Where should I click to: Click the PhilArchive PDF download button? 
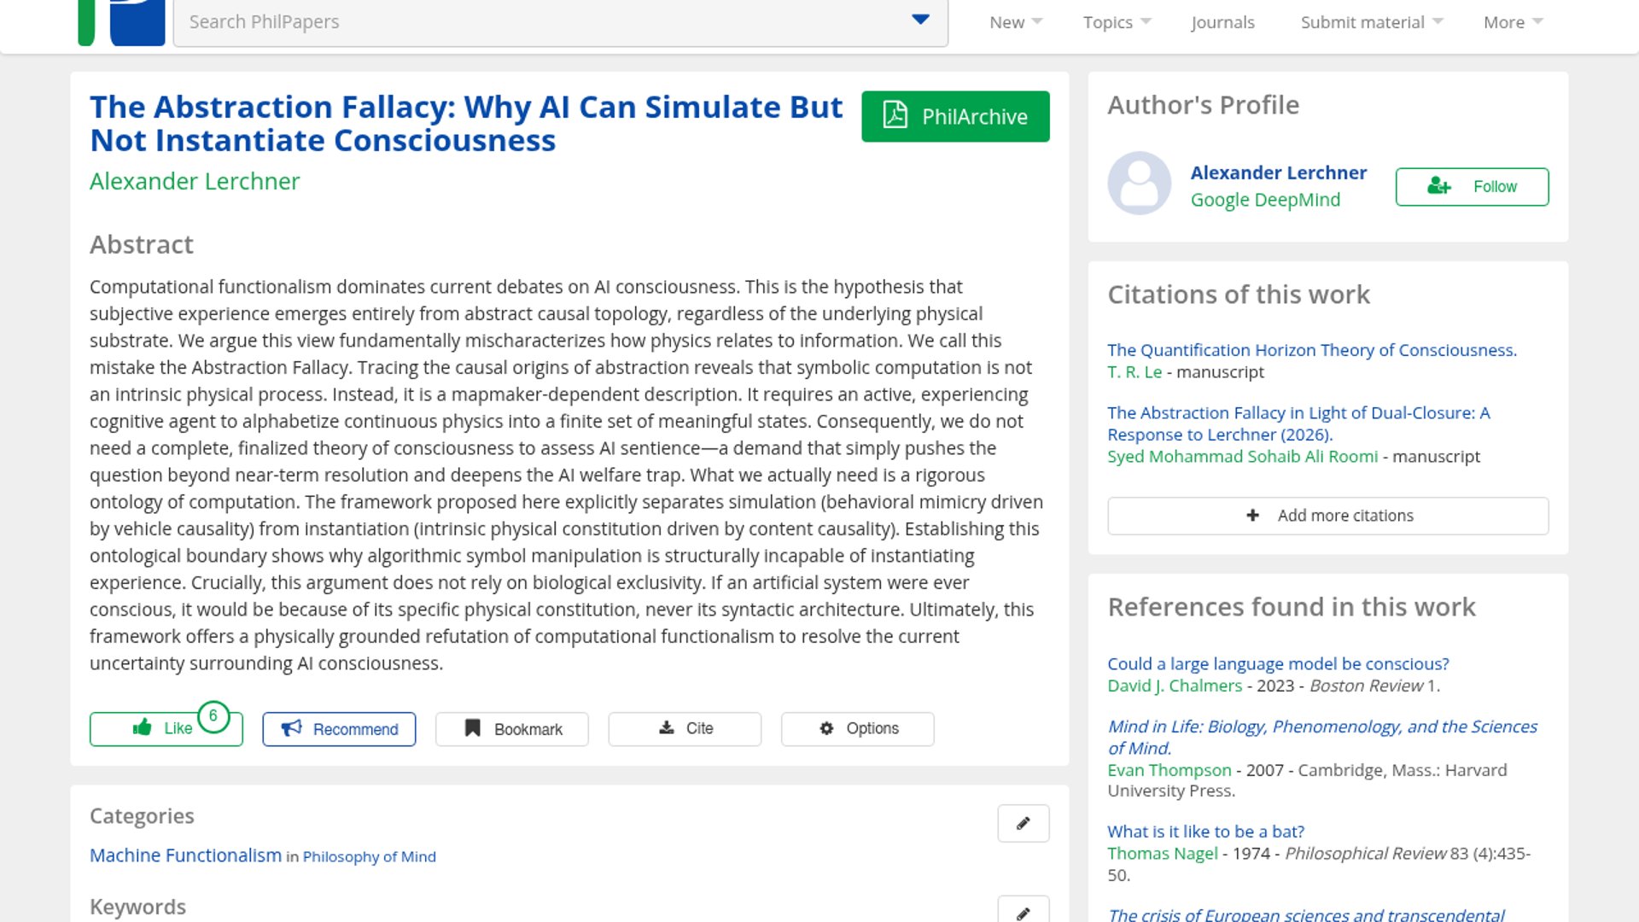955,116
